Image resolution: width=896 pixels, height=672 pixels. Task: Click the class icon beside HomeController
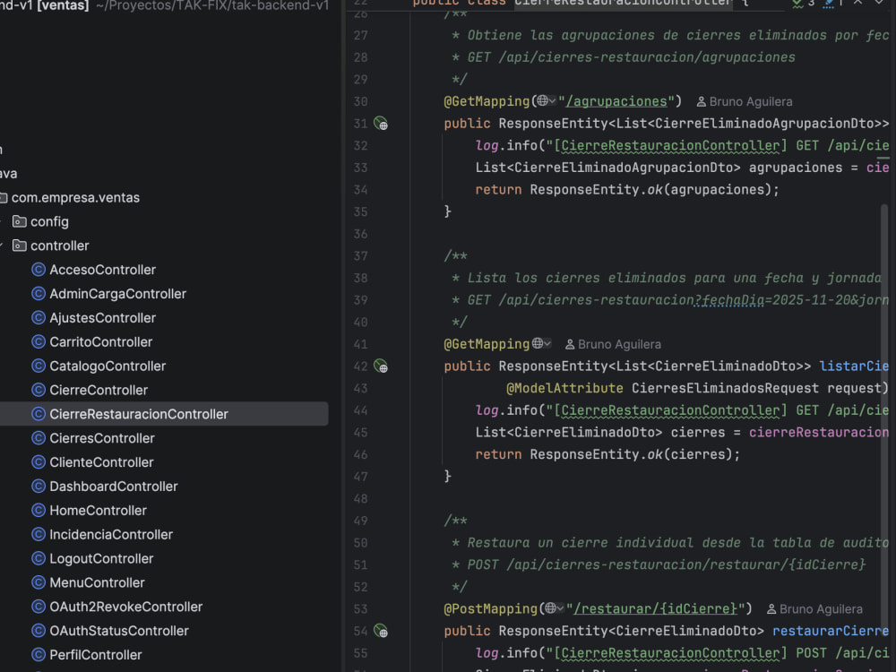click(x=39, y=511)
